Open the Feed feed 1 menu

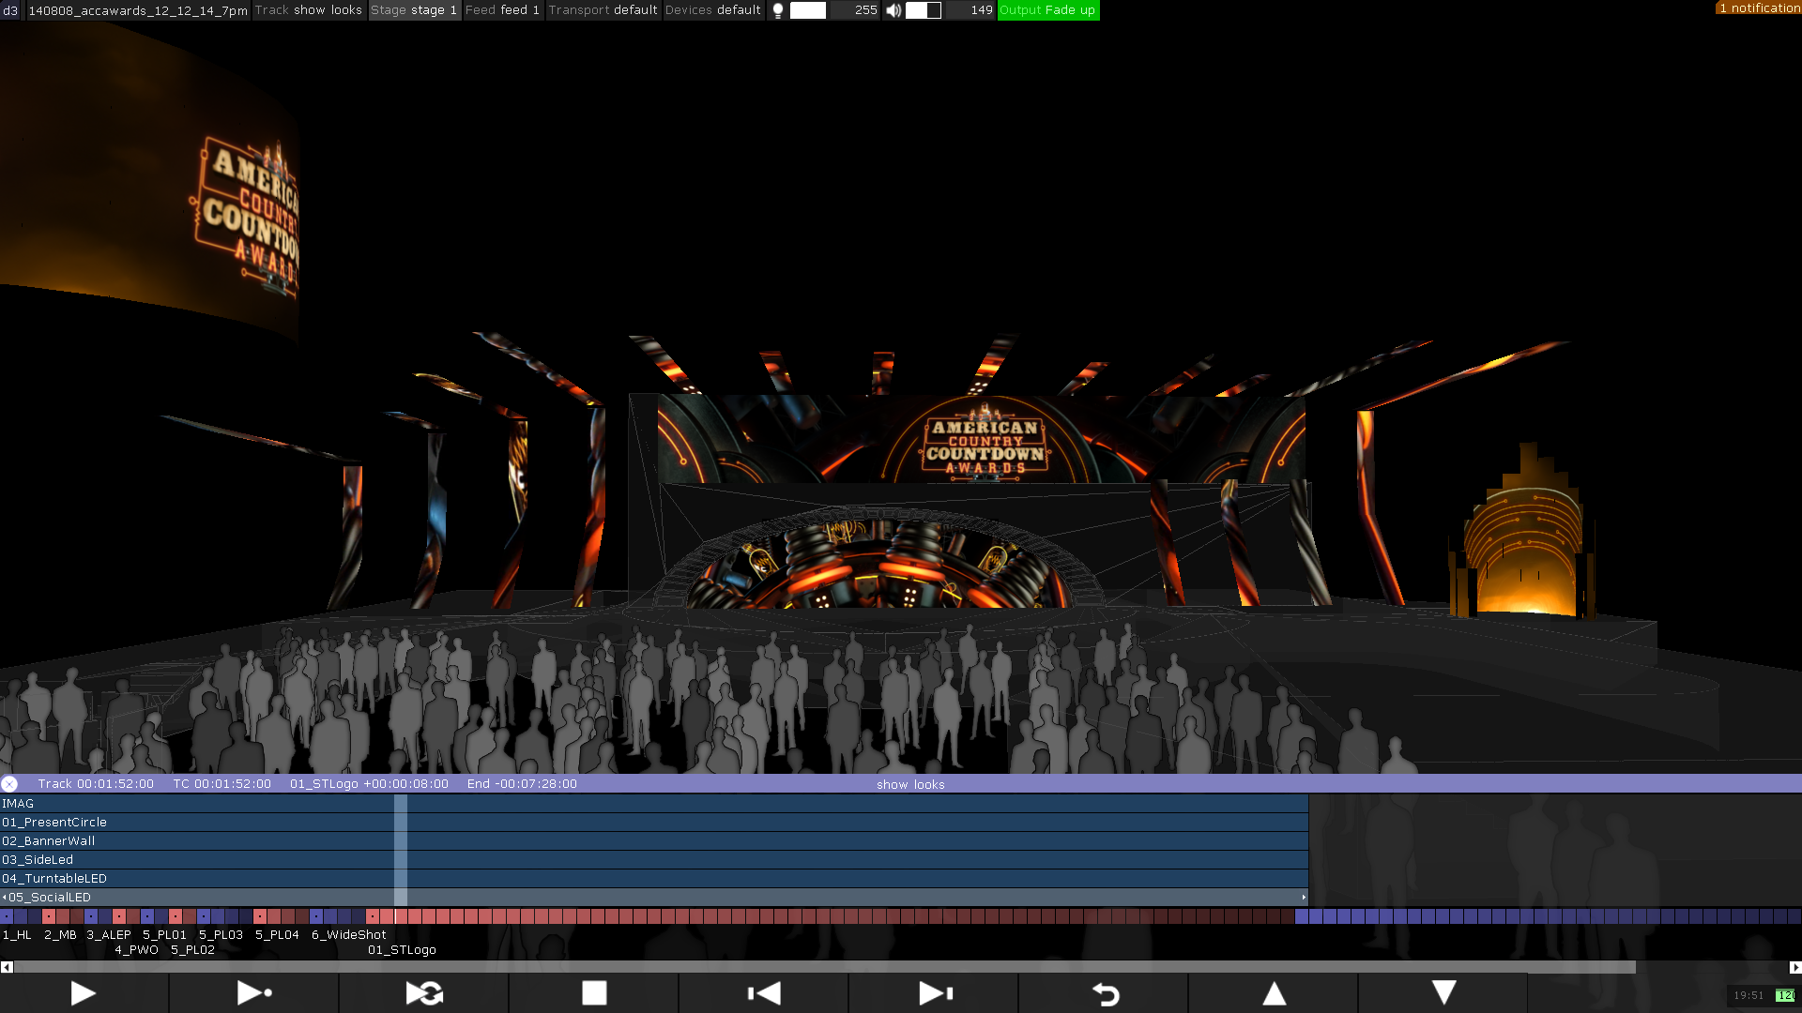pos(502,10)
